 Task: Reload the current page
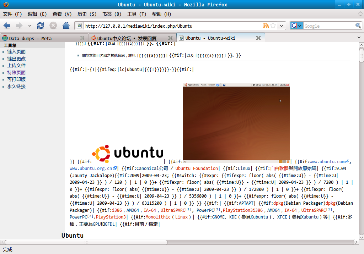click(41, 26)
